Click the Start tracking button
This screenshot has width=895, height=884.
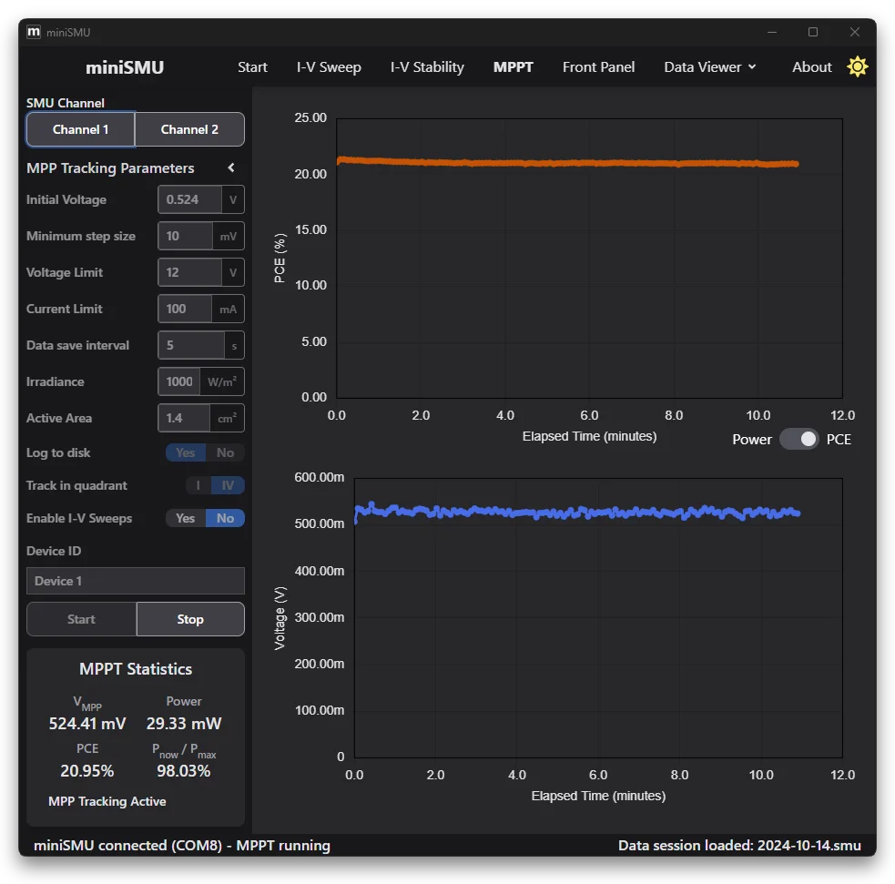point(81,619)
